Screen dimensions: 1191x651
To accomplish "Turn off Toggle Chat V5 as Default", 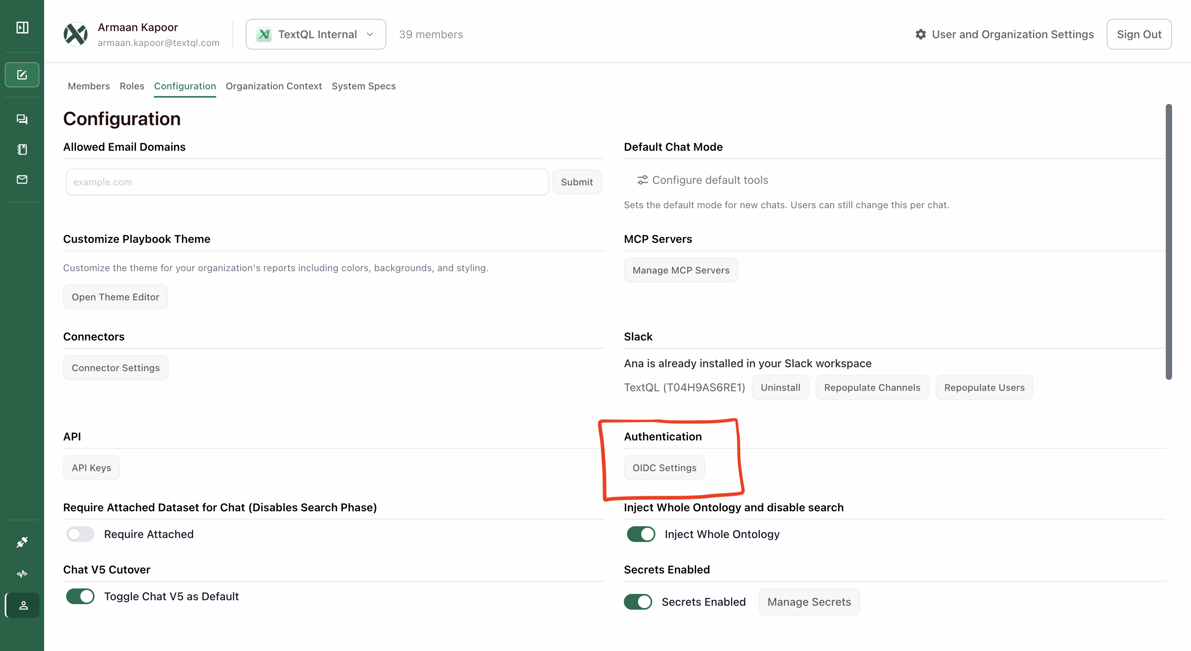I will [80, 596].
